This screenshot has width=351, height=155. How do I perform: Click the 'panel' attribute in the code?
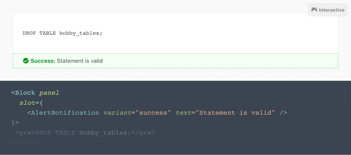tap(49, 93)
